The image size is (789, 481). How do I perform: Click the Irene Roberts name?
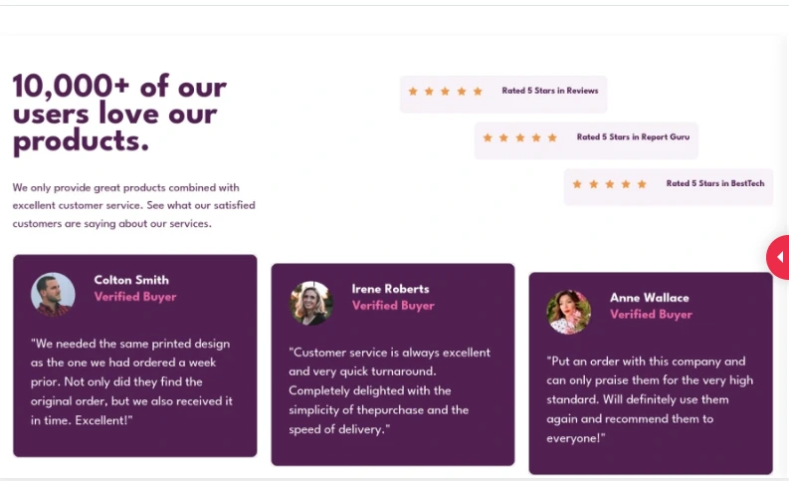(x=390, y=289)
